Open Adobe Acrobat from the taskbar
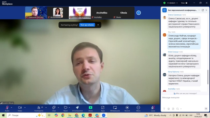 [x=90, y=115]
